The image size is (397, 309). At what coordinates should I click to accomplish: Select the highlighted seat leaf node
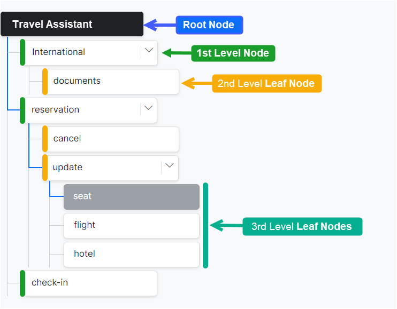pos(131,196)
